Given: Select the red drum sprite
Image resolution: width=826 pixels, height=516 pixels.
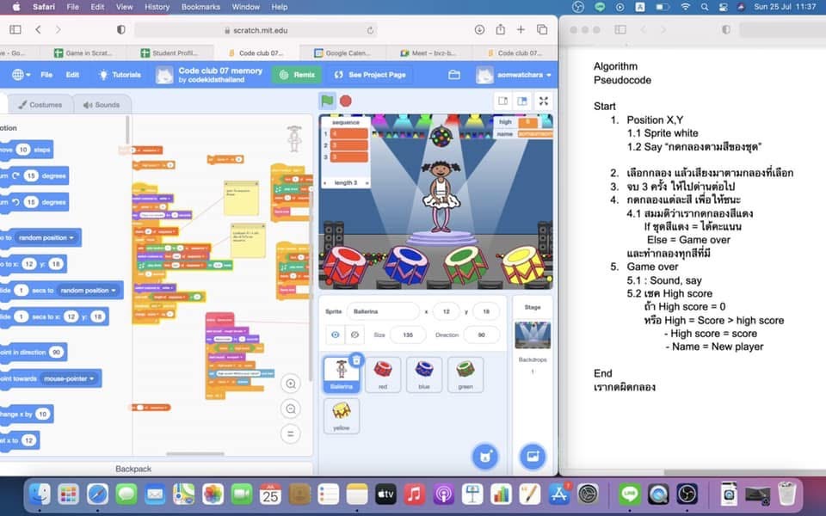Looking at the screenshot, I should click(x=383, y=374).
